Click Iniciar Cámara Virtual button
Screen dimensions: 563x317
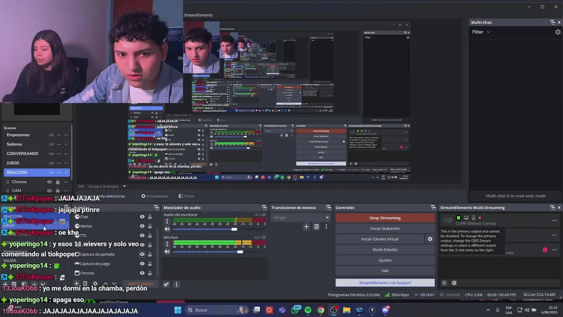point(380,239)
